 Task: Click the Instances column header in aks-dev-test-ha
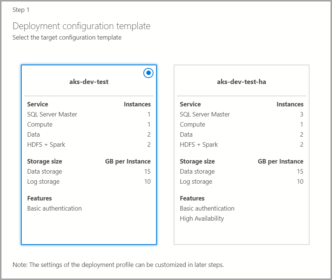(x=290, y=104)
